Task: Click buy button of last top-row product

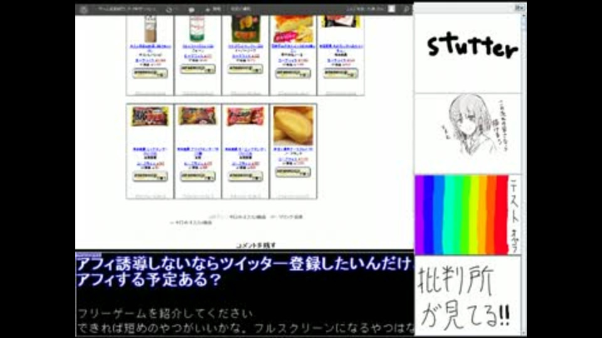Action: (x=341, y=73)
